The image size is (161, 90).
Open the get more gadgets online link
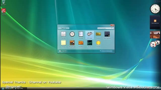(x=106, y=51)
